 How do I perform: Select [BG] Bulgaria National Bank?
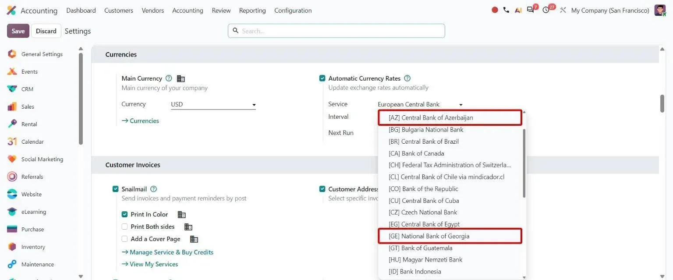[450, 130]
